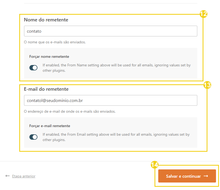
Task: Click the E-mail do remetente heading
Action: point(46,89)
